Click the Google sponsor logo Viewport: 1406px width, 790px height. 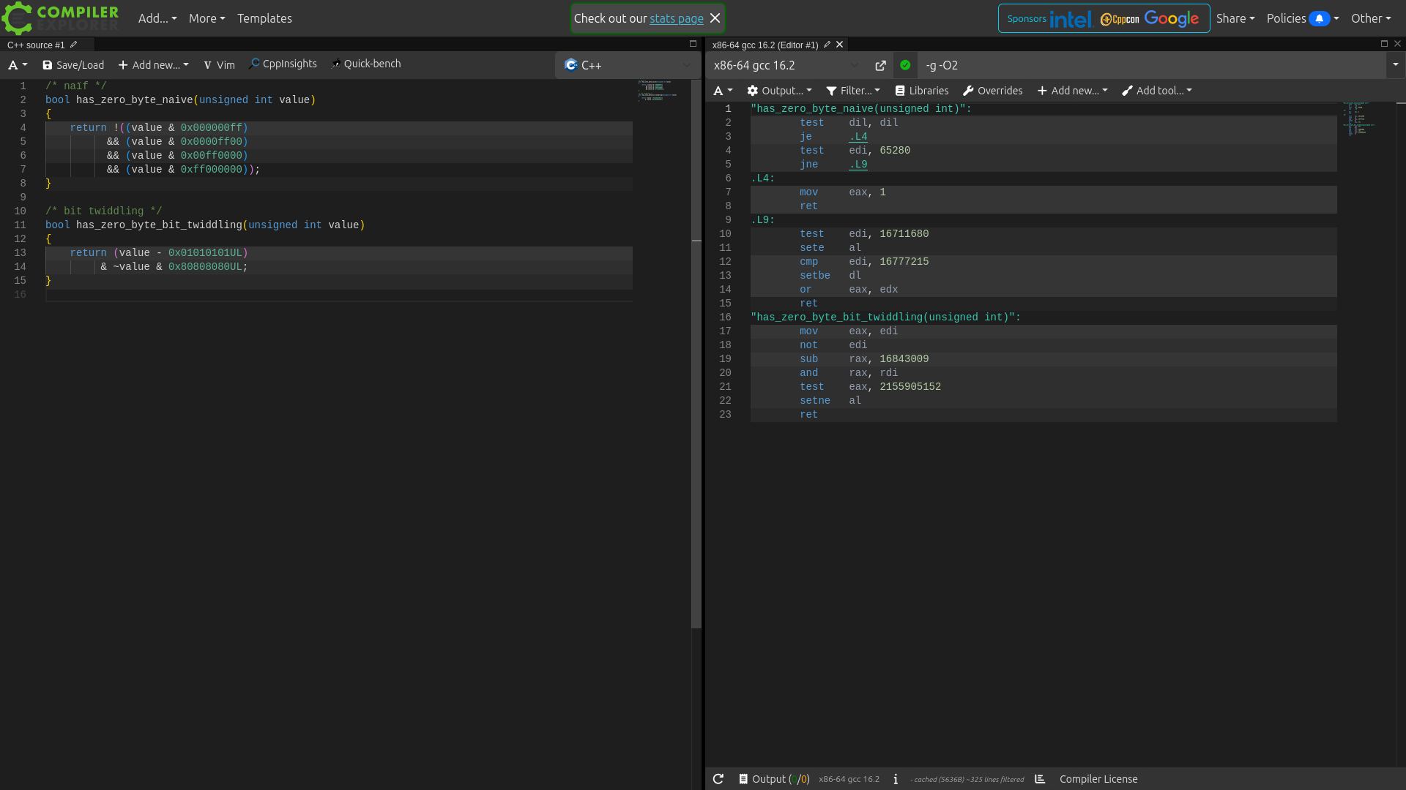tap(1172, 19)
